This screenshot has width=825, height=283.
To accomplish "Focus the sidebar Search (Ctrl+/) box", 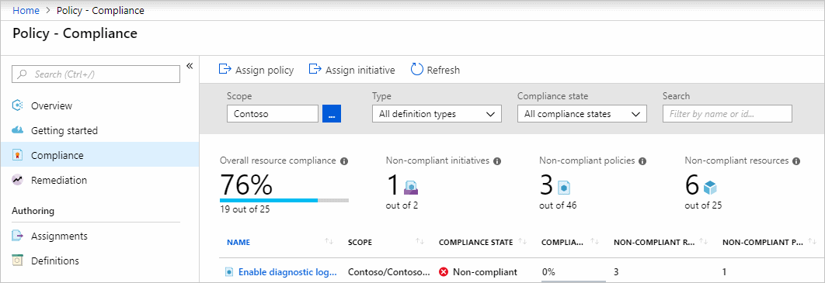I will click(96, 74).
